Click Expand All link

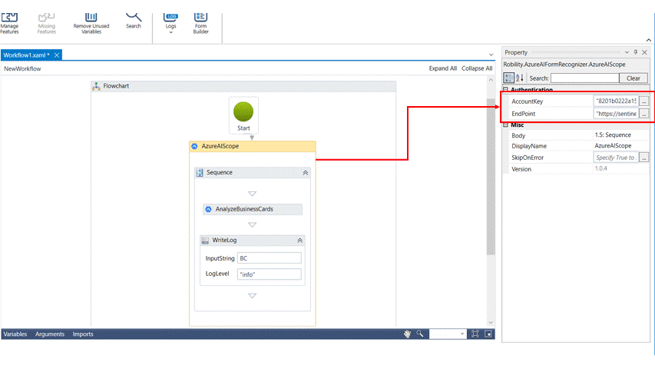pyautogui.click(x=443, y=68)
